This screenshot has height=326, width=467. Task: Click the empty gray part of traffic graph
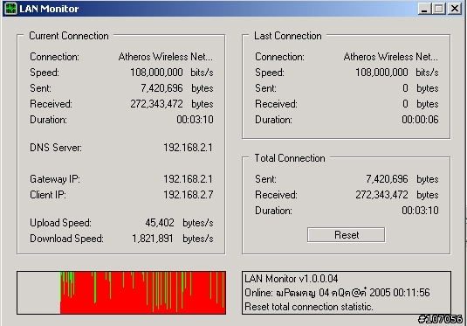click(x=38, y=293)
